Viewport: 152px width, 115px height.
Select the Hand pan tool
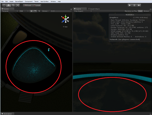click(4, 5)
